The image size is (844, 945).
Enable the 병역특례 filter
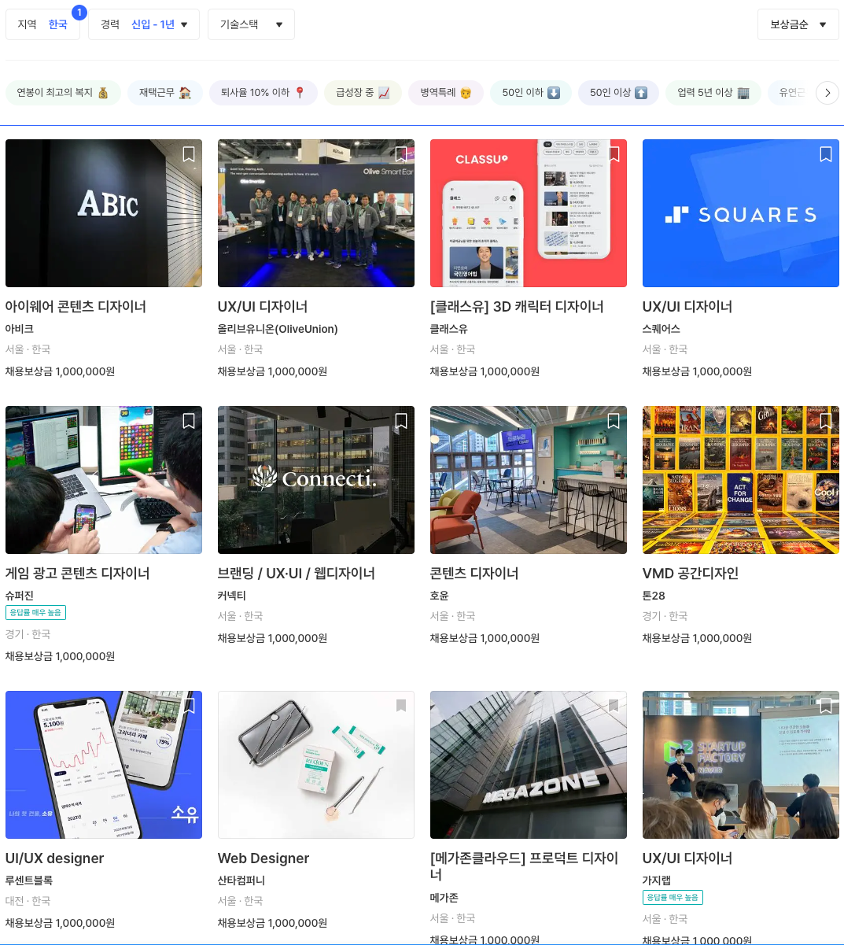[446, 93]
